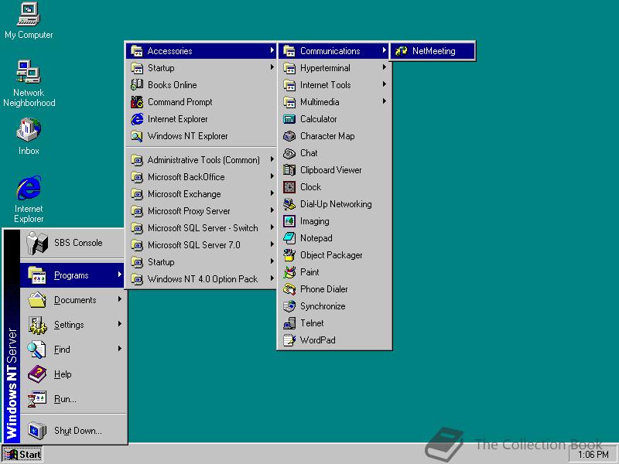This screenshot has height=464, width=619.
Task: Click the Windows NT Explorer icon
Action: (x=137, y=136)
